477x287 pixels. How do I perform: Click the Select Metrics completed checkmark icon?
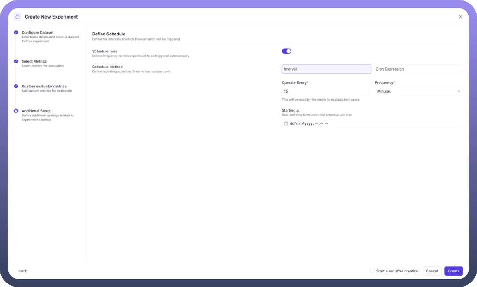coord(16,61)
